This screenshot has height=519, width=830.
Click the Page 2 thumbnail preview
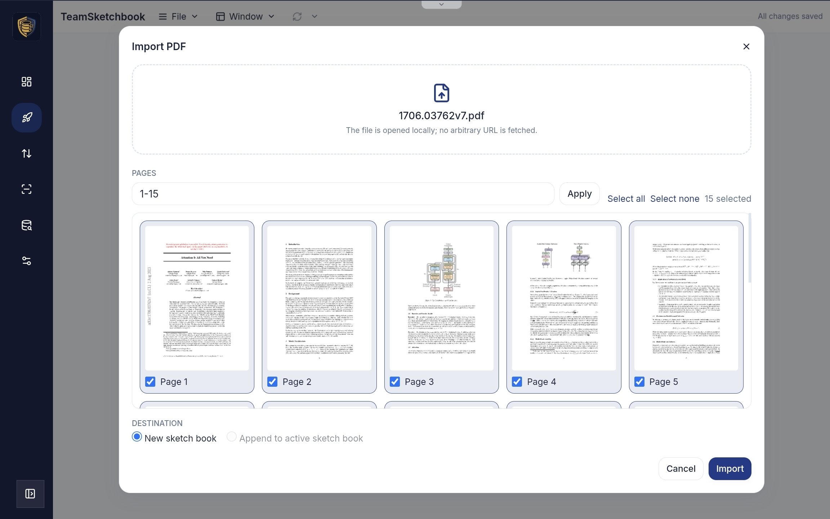pos(319,298)
